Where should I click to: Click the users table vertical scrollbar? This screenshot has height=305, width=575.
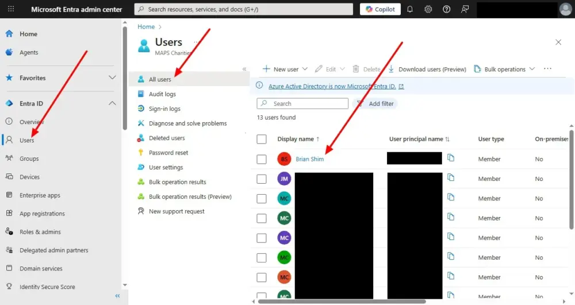[571, 180]
